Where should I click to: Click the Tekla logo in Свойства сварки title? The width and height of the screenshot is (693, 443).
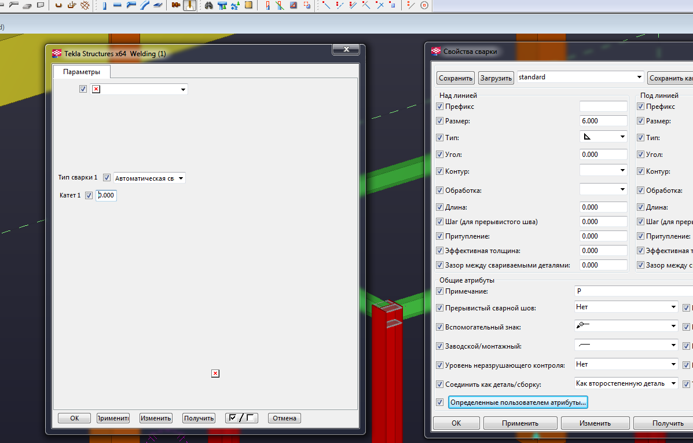pyautogui.click(x=436, y=51)
